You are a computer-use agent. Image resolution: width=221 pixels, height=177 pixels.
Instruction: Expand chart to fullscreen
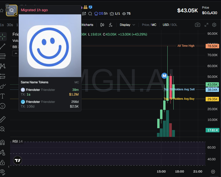pos(206,25)
